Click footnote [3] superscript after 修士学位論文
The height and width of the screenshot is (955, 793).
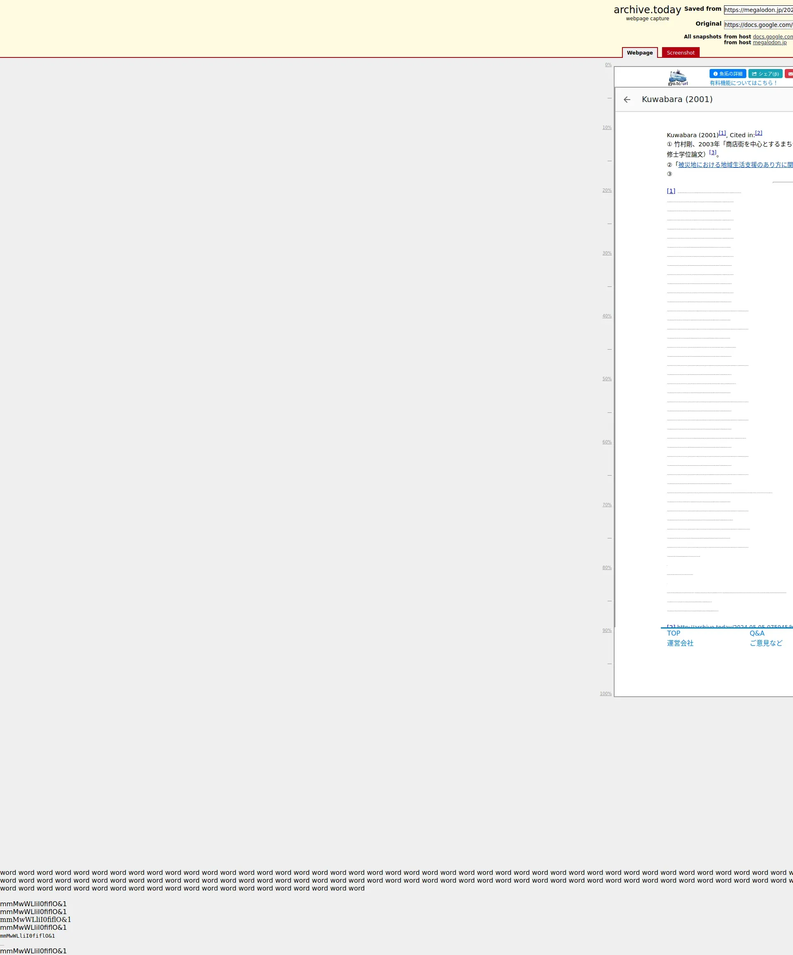click(x=712, y=152)
